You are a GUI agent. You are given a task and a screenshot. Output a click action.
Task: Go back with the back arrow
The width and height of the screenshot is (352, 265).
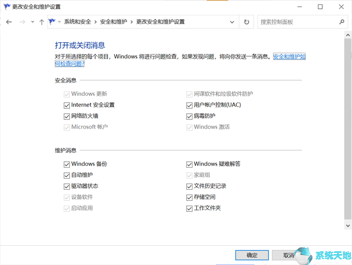click(9, 22)
